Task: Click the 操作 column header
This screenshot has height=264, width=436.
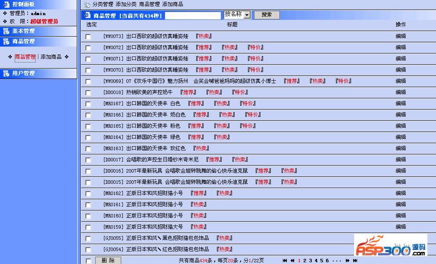Action: pyautogui.click(x=401, y=25)
